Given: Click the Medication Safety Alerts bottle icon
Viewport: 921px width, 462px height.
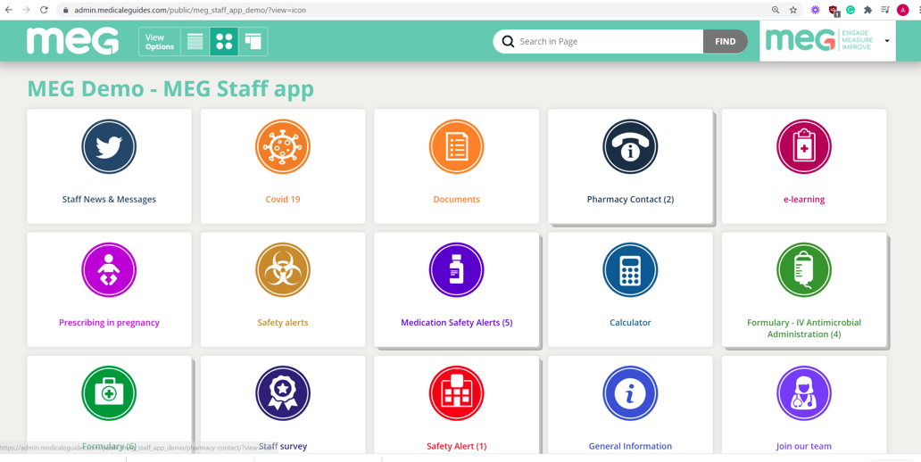Looking at the screenshot, I should tap(456, 270).
